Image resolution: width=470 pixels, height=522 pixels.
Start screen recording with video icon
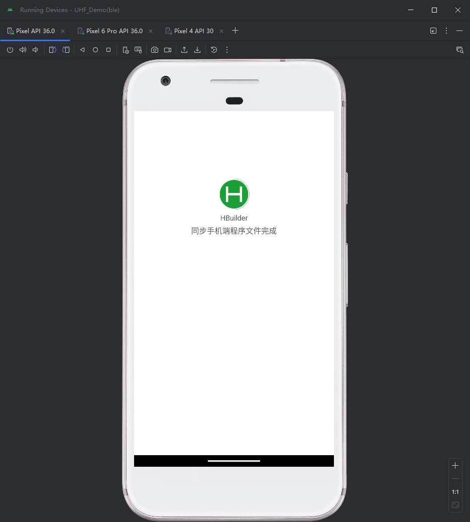point(168,50)
